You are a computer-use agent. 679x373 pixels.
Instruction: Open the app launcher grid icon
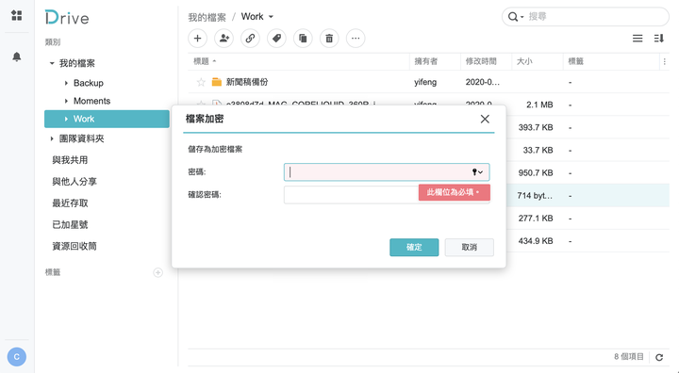[x=16, y=15]
